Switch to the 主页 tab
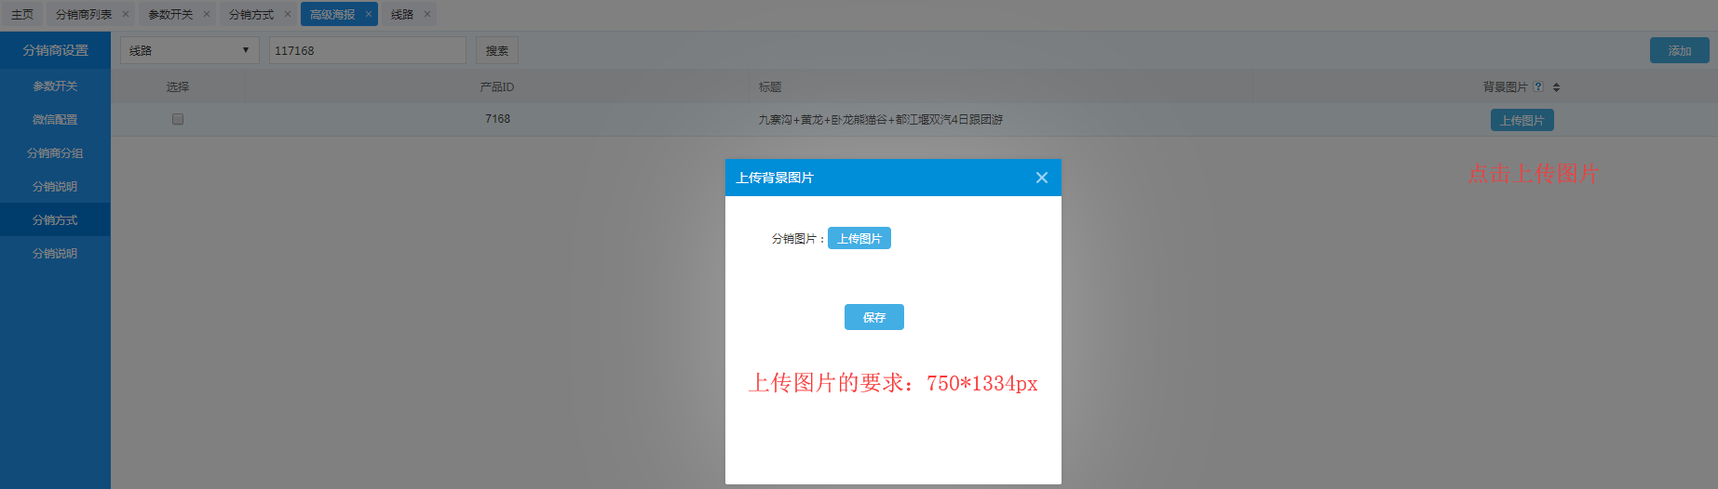1718x489 pixels. [22, 14]
